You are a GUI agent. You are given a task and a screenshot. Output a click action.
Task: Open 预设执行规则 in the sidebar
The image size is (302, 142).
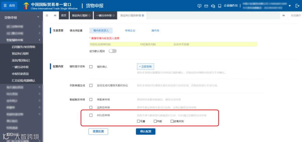pyautogui.click(x=20, y=53)
